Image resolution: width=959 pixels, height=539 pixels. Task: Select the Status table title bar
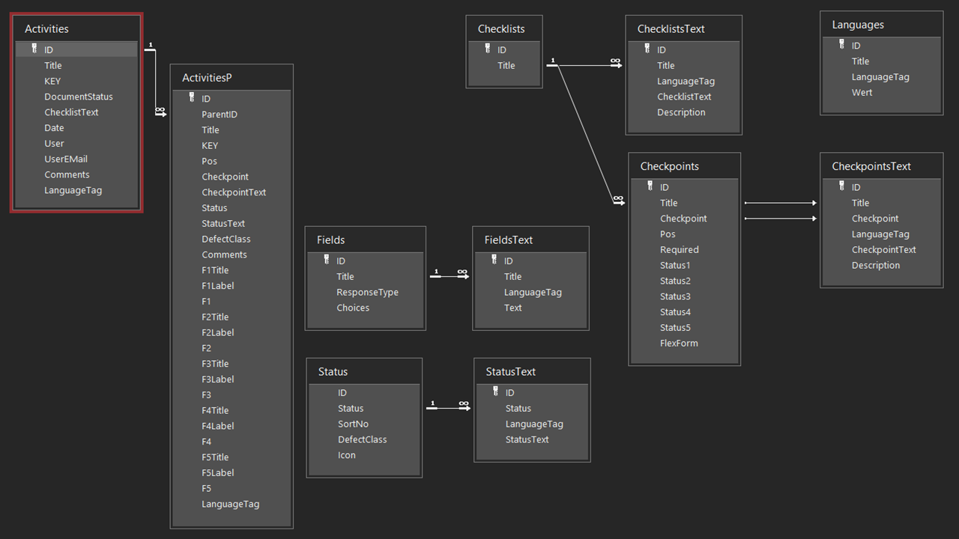coord(364,371)
